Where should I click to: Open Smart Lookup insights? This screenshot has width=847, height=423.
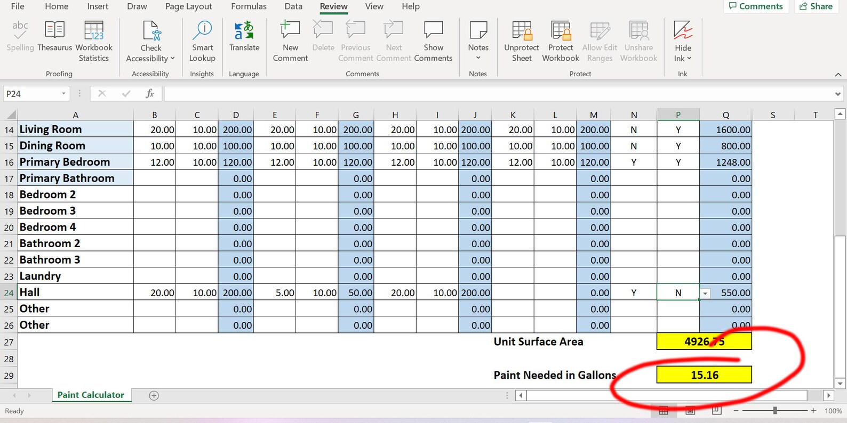click(x=202, y=42)
